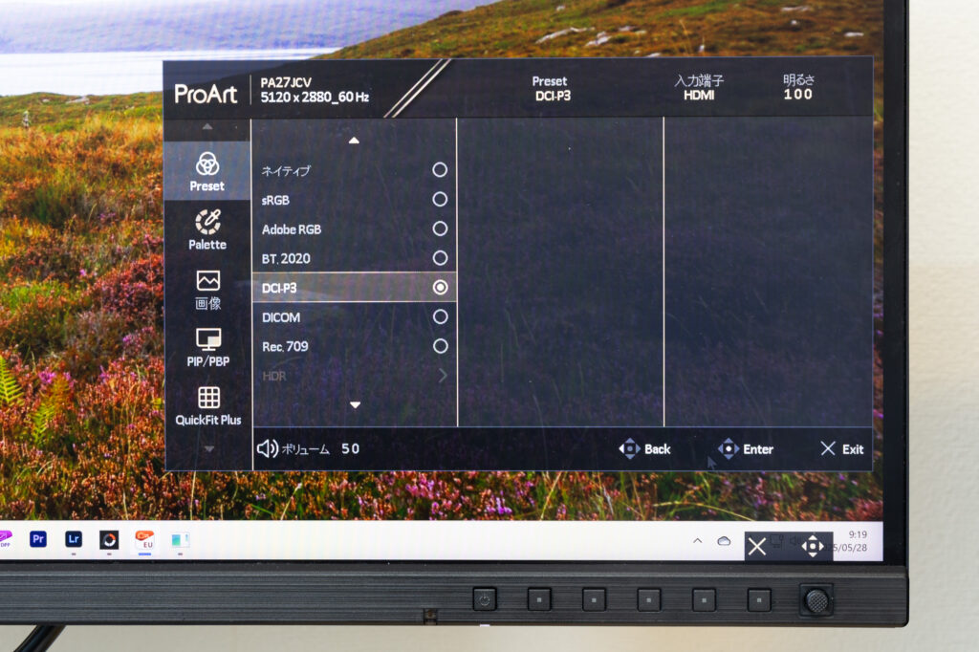Click the 明るさ 100 brightness status

click(798, 87)
